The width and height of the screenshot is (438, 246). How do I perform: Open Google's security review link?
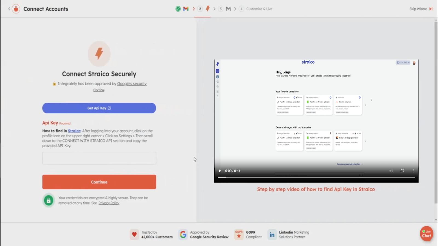pyautogui.click(x=132, y=84)
